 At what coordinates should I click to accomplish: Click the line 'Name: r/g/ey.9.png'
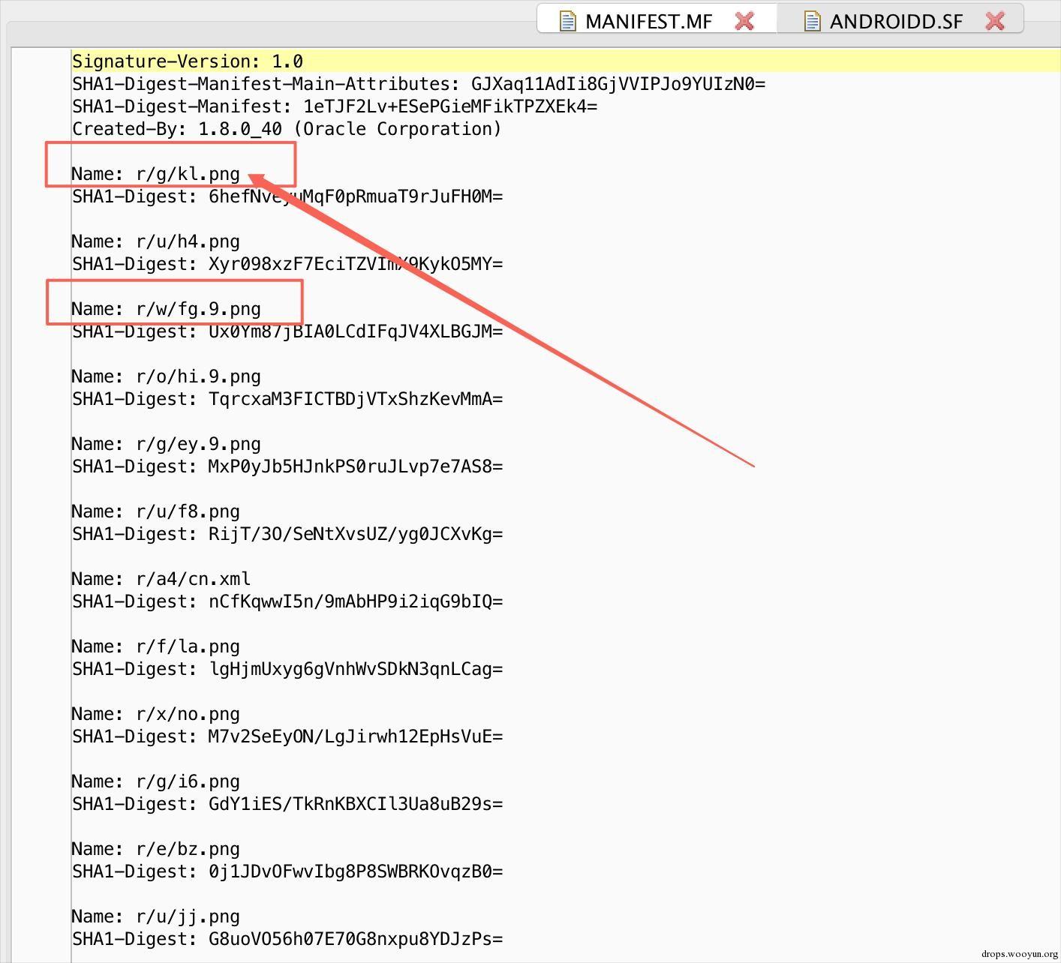[167, 444]
